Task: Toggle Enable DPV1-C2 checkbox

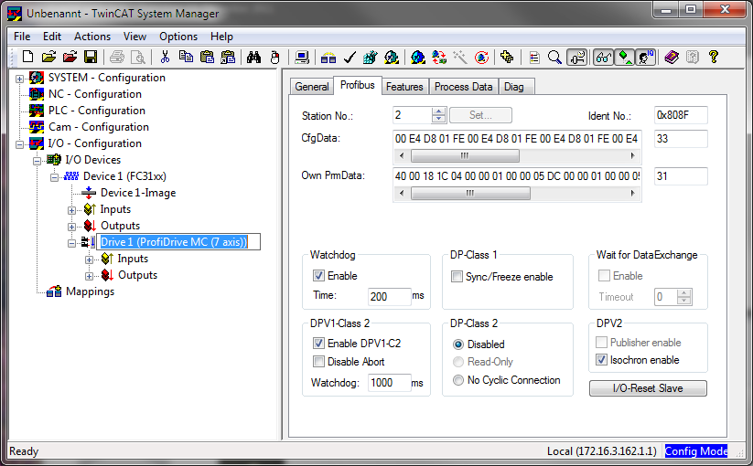Action: [318, 344]
